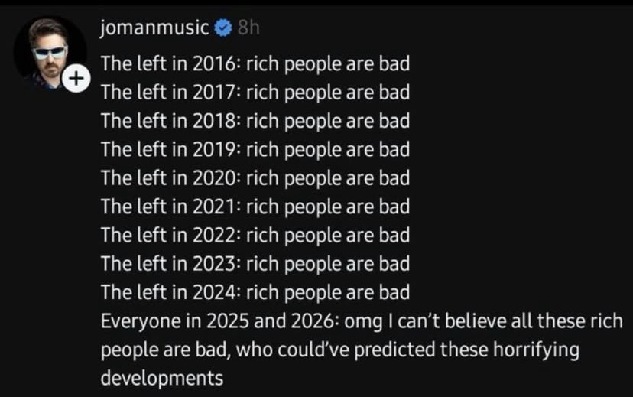This screenshot has width=633, height=397.
Task: Click the line about the left in 2018
Action: pos(255,121)
